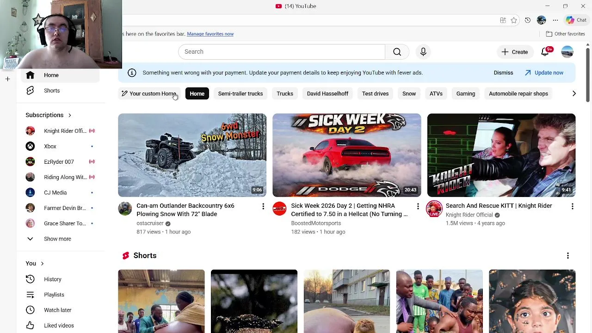The width and height of the screenshot is (592, 333).
Task: Open the 6wd Snow Monster thumbnail
Action: (x=192, y=155)
